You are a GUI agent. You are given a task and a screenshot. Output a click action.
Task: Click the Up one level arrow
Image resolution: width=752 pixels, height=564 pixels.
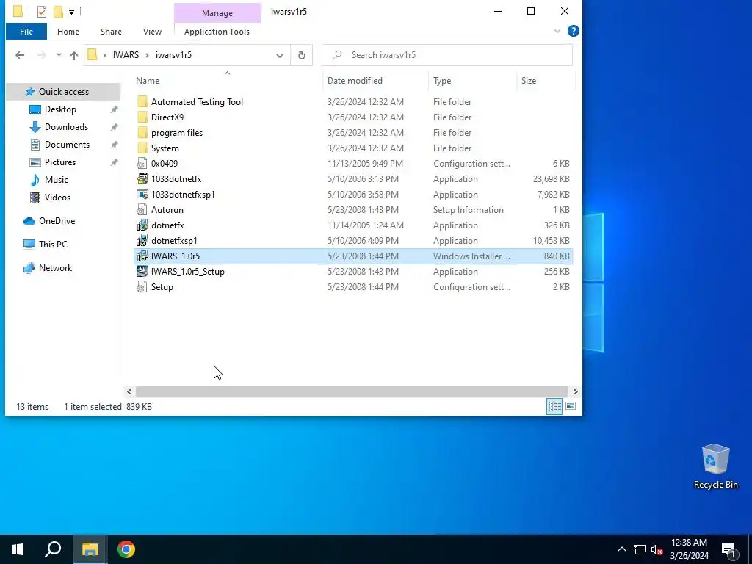point(74,55)
